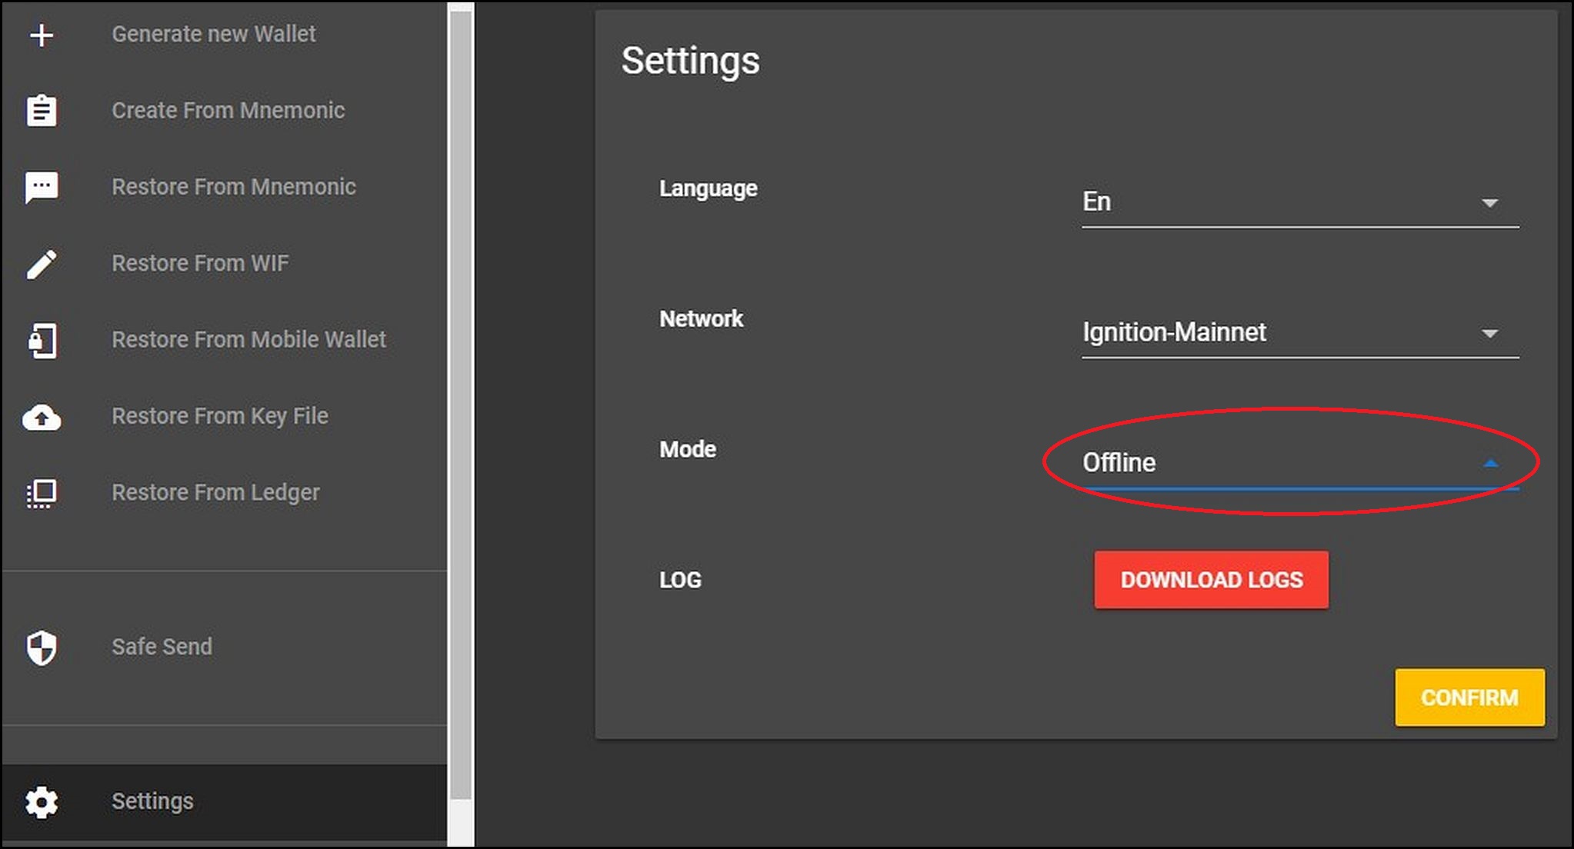Screen dimensions: 1574x849
Task: Click the clipboard icon for Create From Mnemonic
Action: [x=42, y=110]
